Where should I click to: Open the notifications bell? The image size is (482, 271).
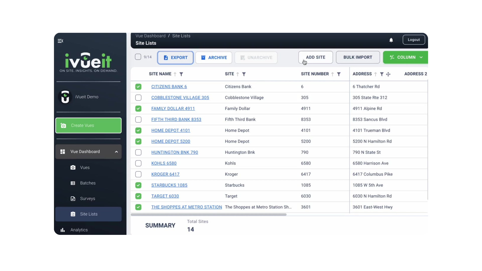tap(391, 40)
